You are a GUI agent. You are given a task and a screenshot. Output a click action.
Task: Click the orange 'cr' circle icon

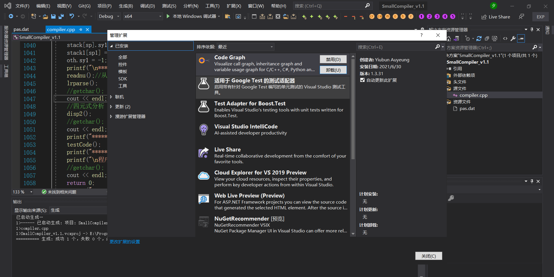(x=372, y=16)
